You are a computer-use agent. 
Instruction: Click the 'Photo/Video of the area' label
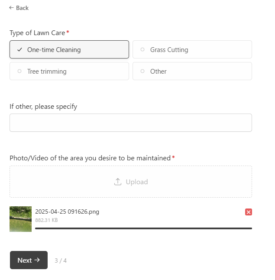tap(90, 158)
